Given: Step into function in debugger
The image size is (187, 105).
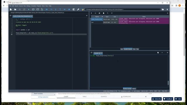Looking at the screenshot, I should (x=56, y=9).
